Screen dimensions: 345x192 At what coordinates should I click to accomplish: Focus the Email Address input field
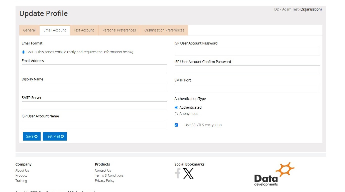(94, 69)
